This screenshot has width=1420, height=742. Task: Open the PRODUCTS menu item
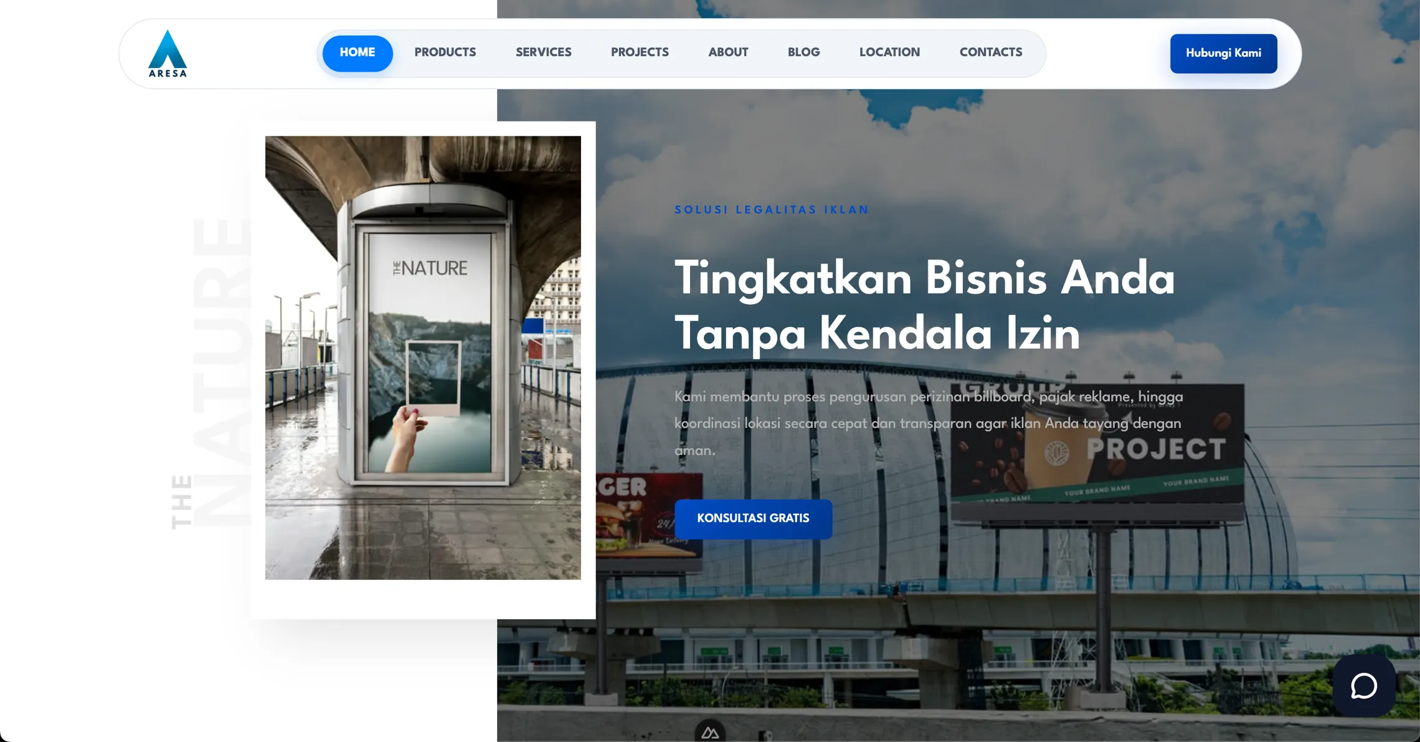[x=445, y=53]
